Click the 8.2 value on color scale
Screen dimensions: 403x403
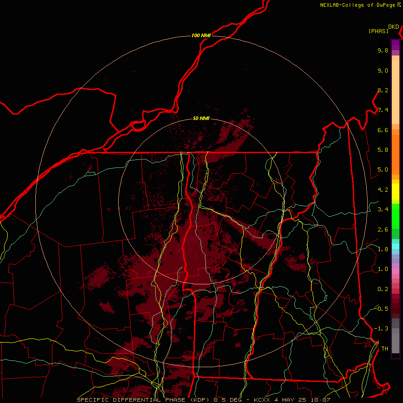tap(383, 90)
